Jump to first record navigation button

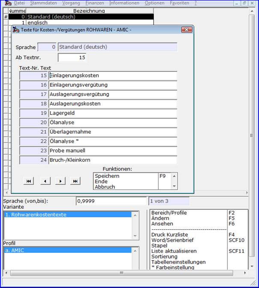[29, 181]
